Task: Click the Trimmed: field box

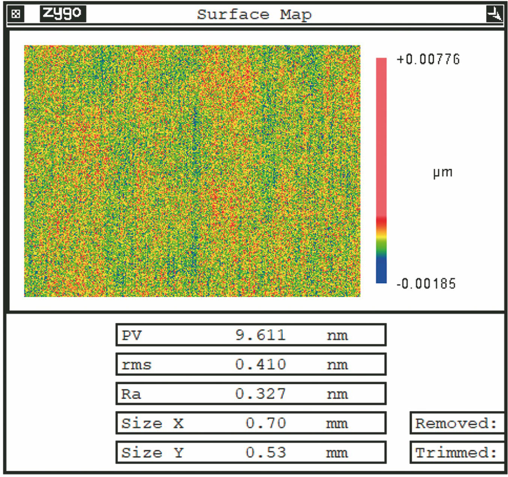Action: pos(457,453)
